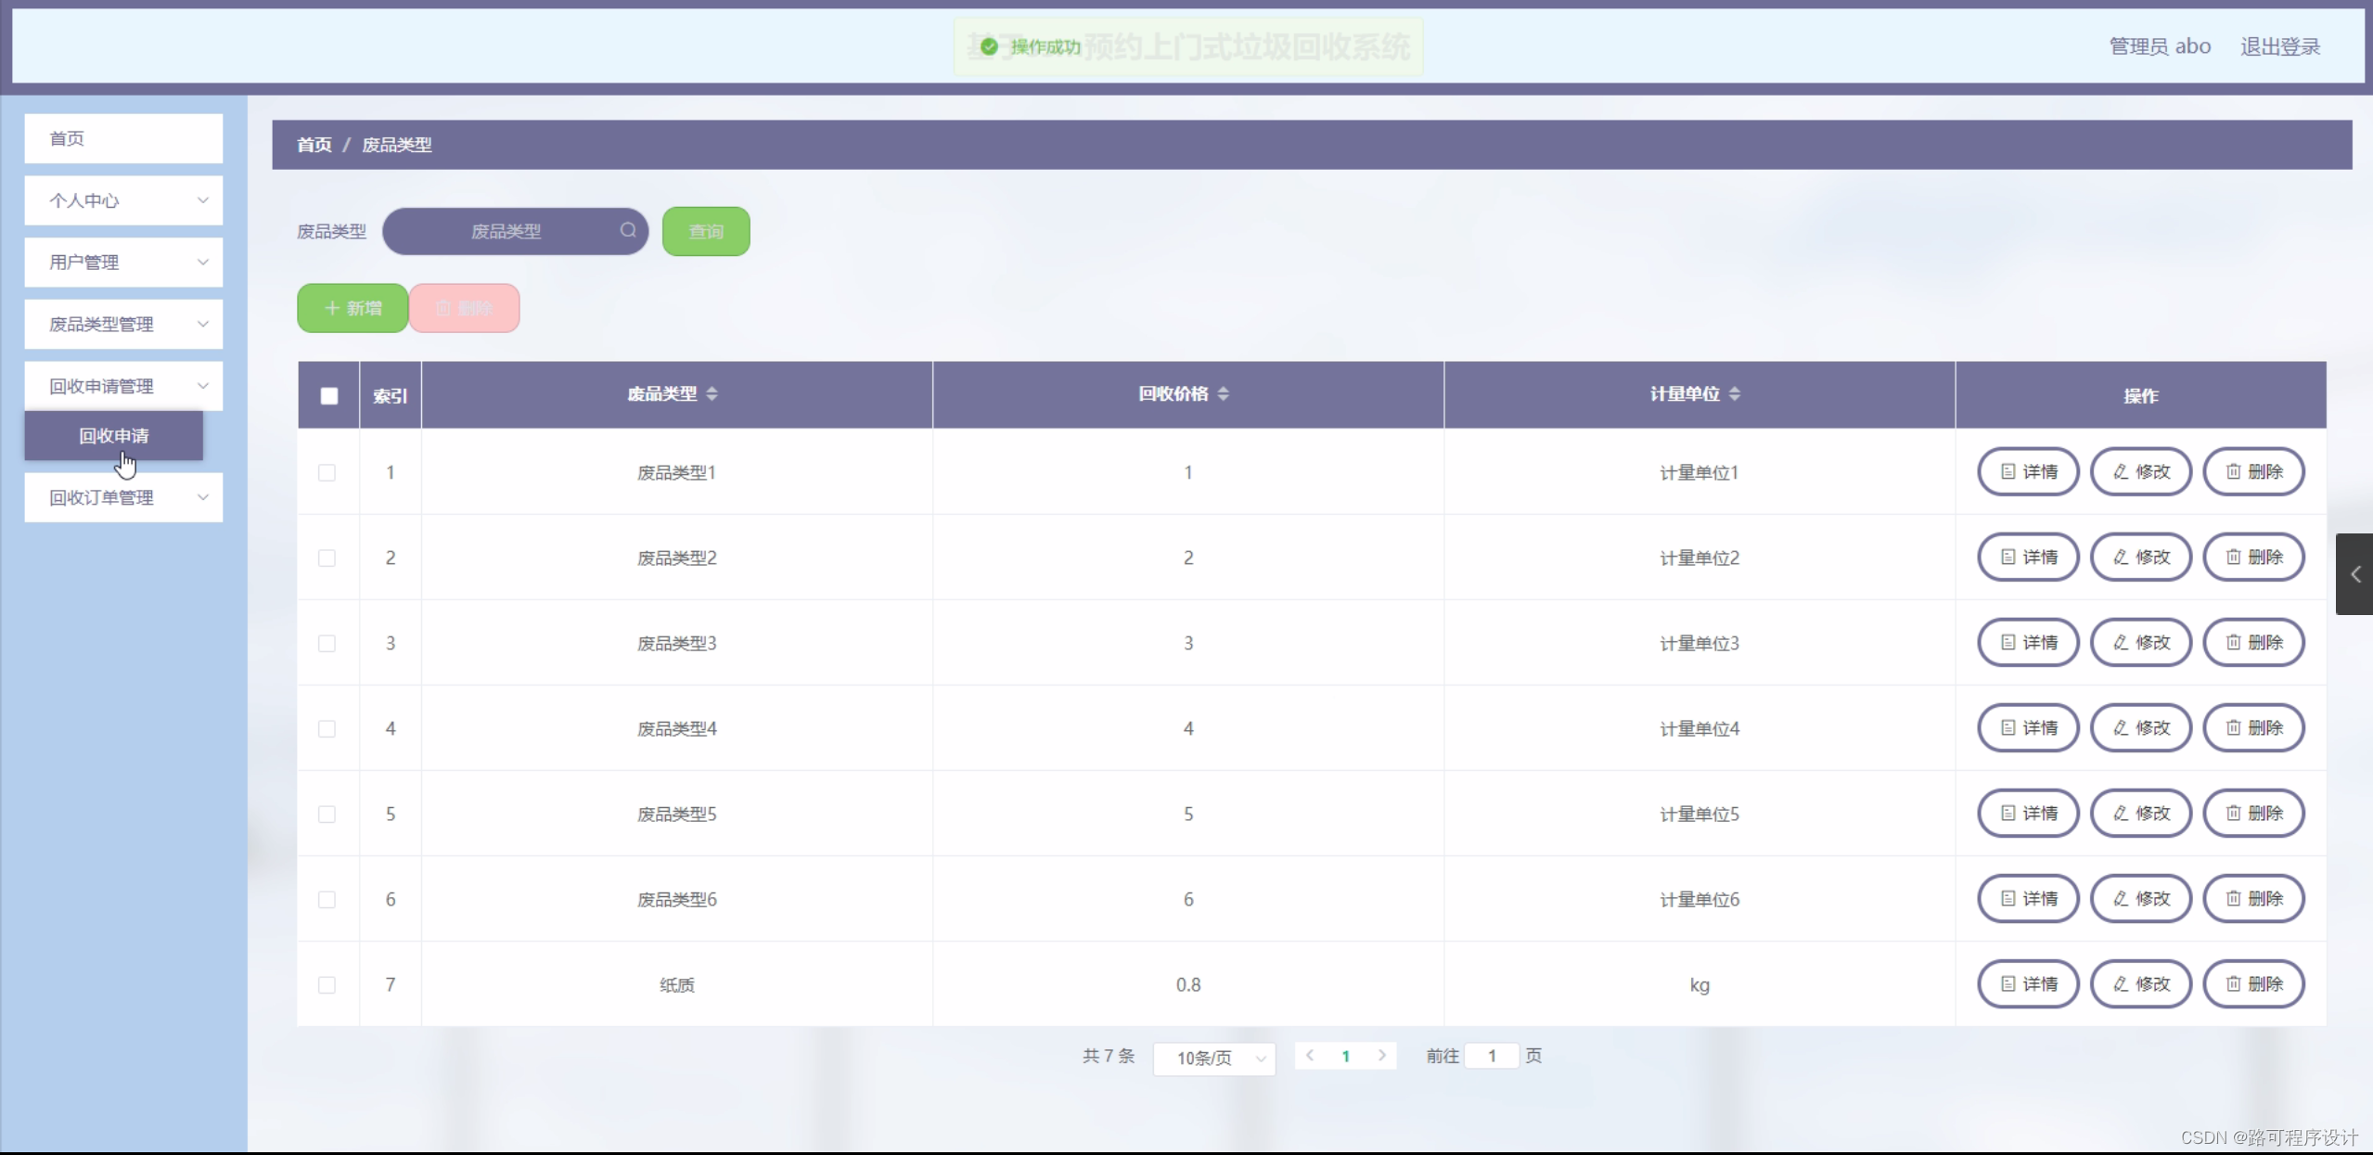Go to previous page with the left arrow
2373x1155 pixels.
click(x=1310, y=1056)
